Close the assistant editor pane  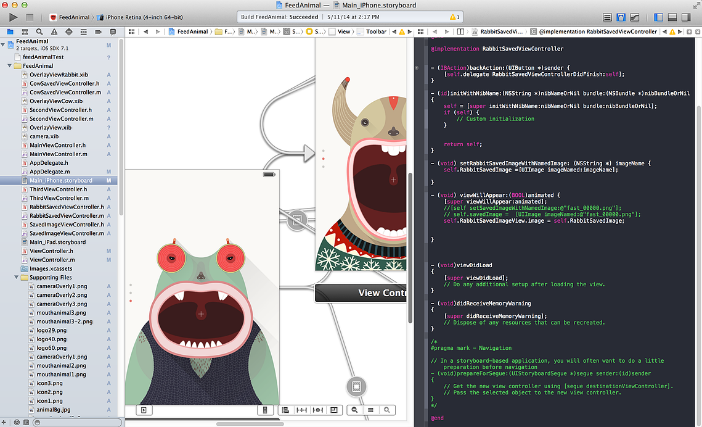698,32
